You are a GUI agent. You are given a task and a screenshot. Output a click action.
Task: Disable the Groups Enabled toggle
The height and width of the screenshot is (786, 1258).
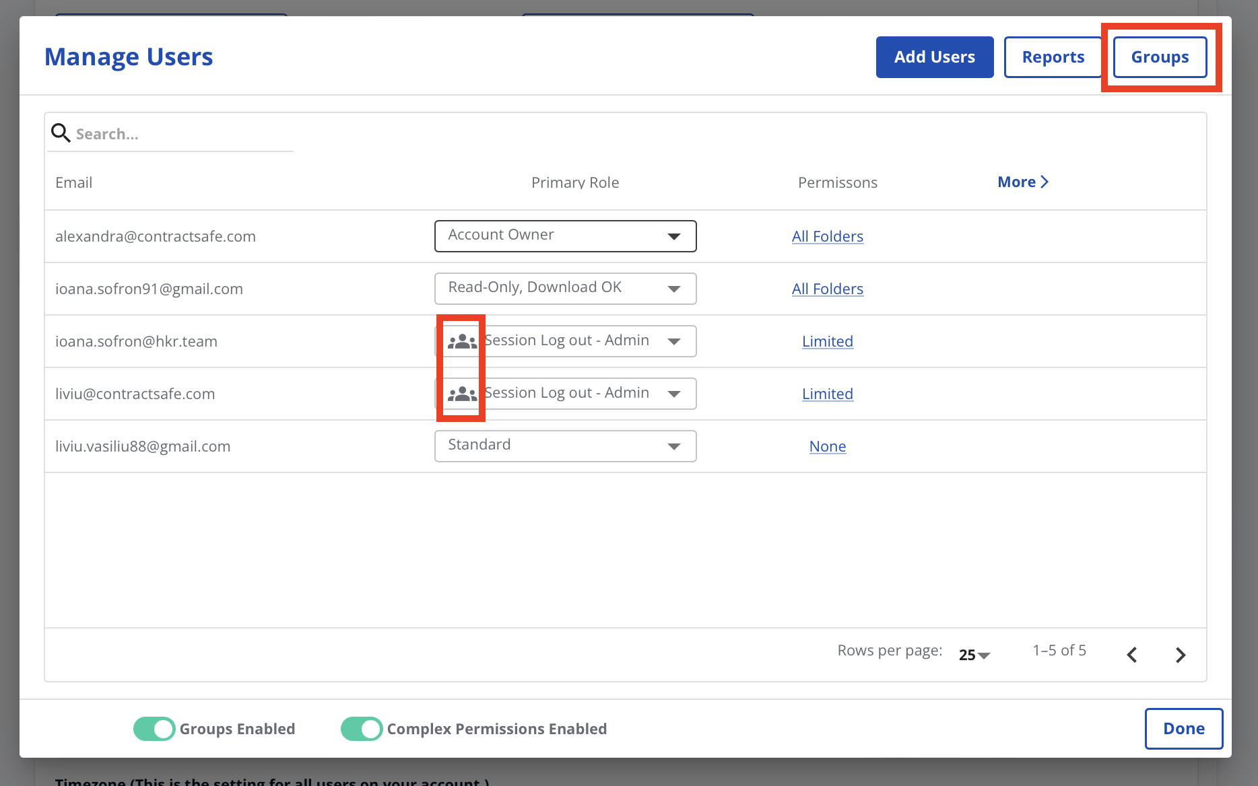pos(154,728)
